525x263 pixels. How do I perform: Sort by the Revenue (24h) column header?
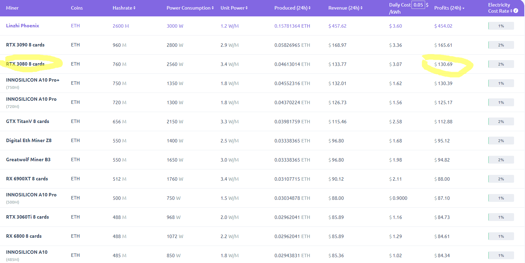343,8
